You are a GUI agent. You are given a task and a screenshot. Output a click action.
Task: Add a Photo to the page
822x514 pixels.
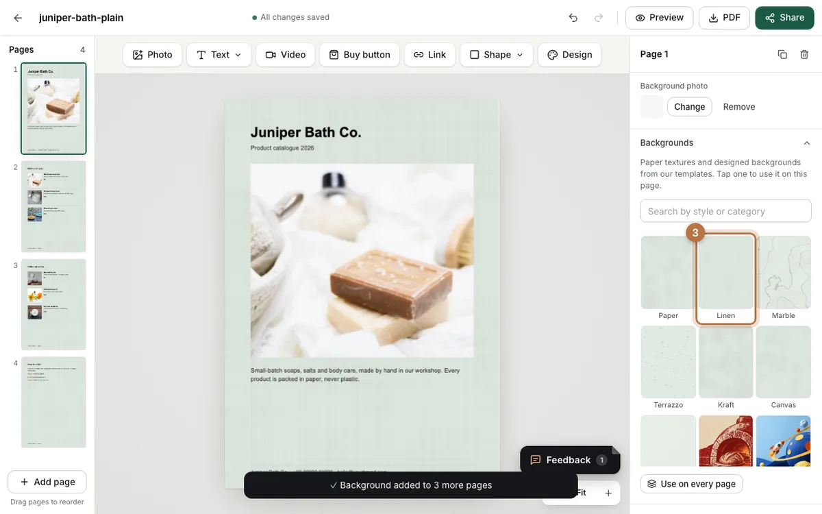[x=153, y=55]
